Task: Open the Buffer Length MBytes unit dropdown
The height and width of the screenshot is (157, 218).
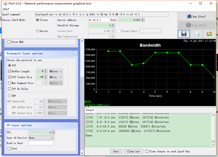Action: (56, 71)
